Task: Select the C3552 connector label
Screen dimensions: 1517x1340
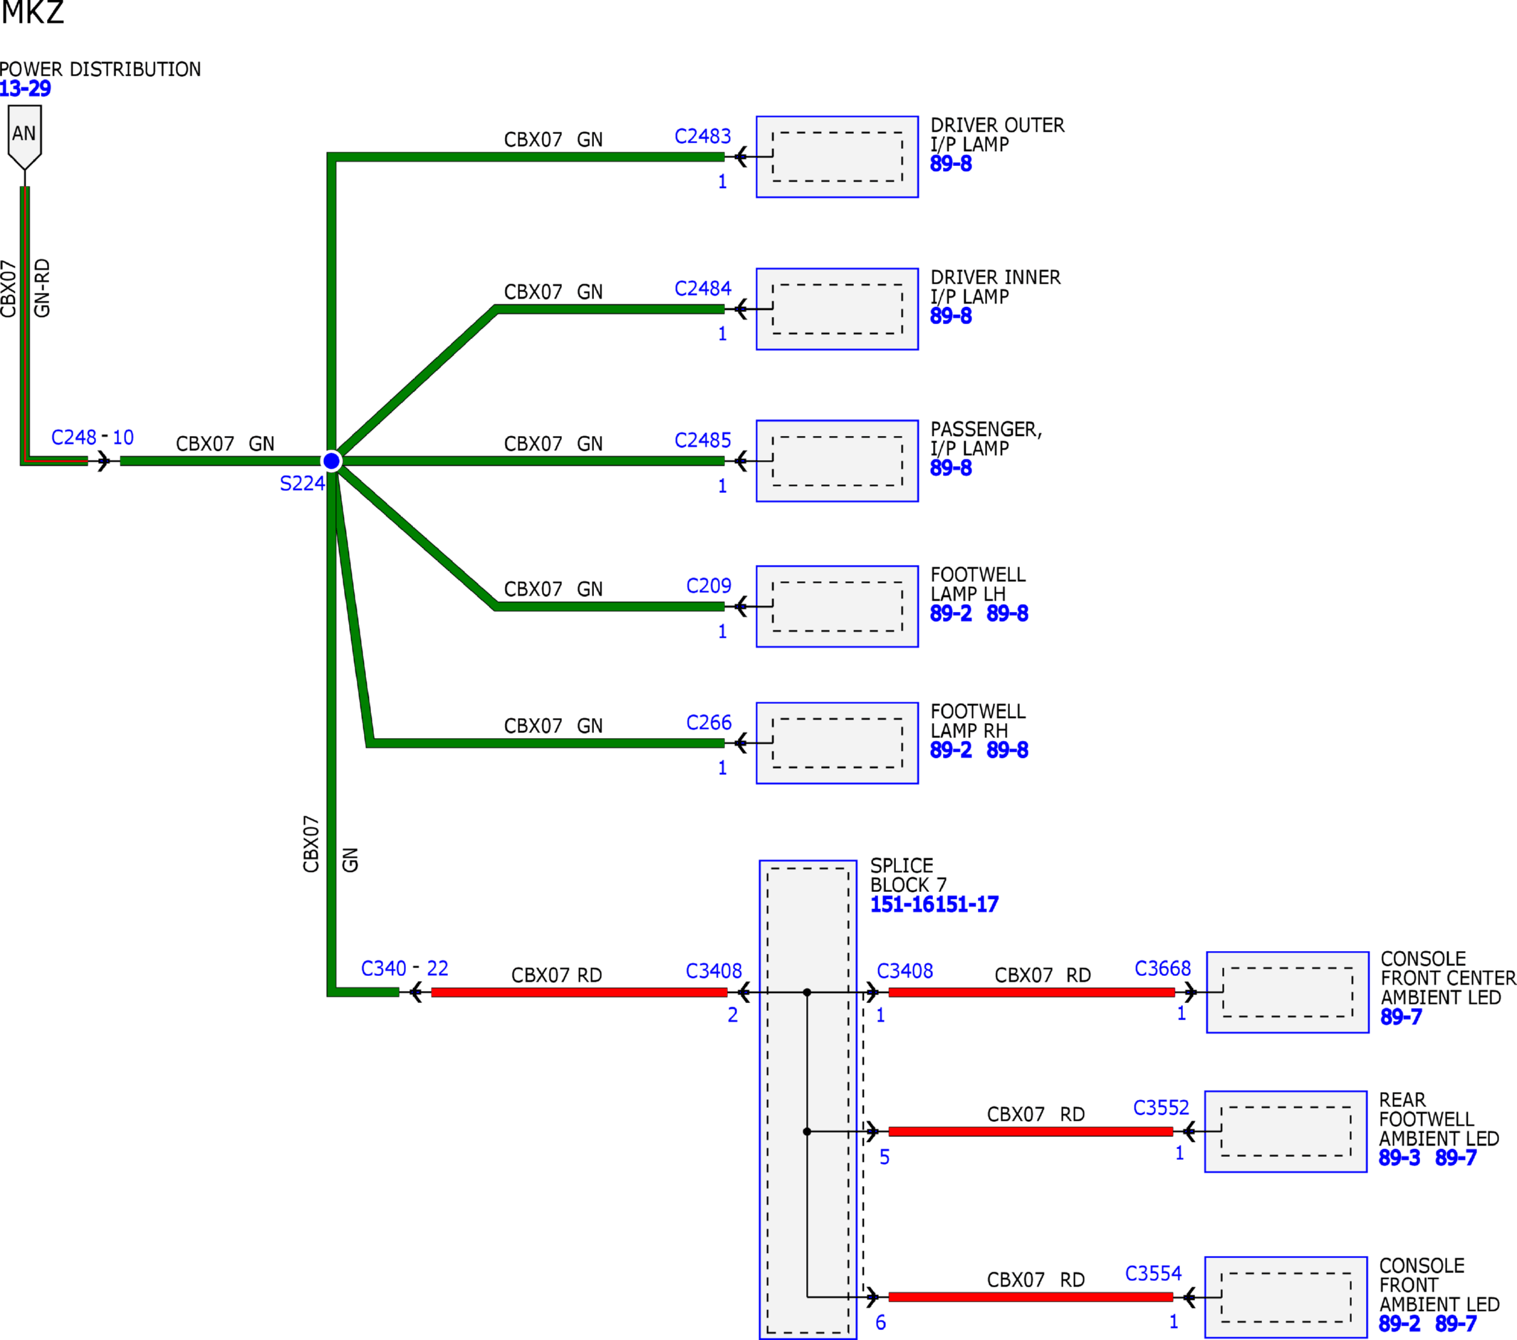Action: (x=1162, y=1108)
